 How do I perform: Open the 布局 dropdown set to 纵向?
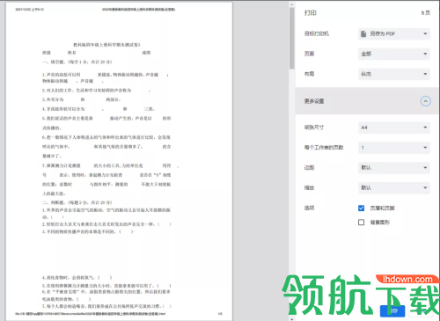[394, 74]
